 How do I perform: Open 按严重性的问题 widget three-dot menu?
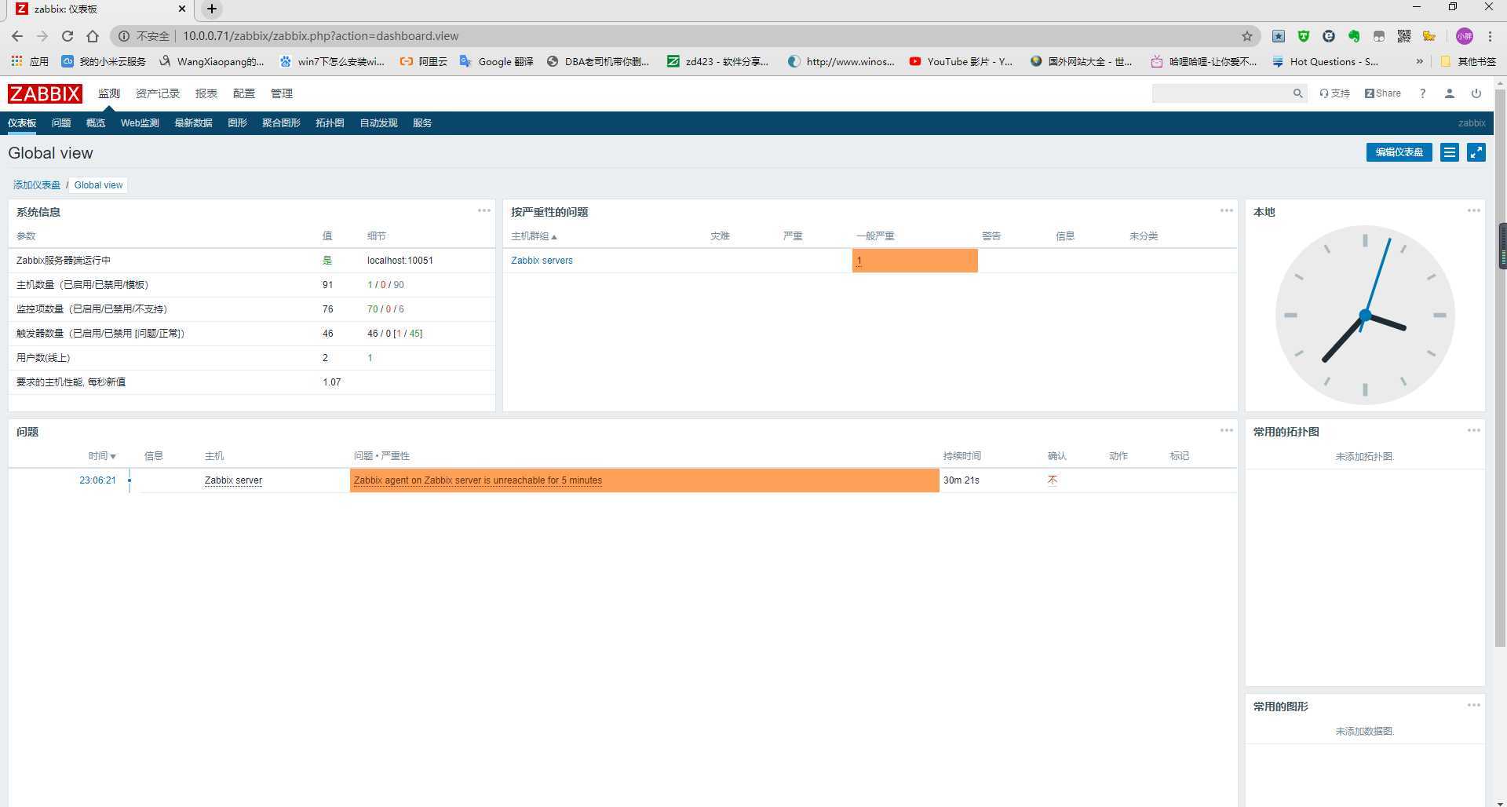1226,210
